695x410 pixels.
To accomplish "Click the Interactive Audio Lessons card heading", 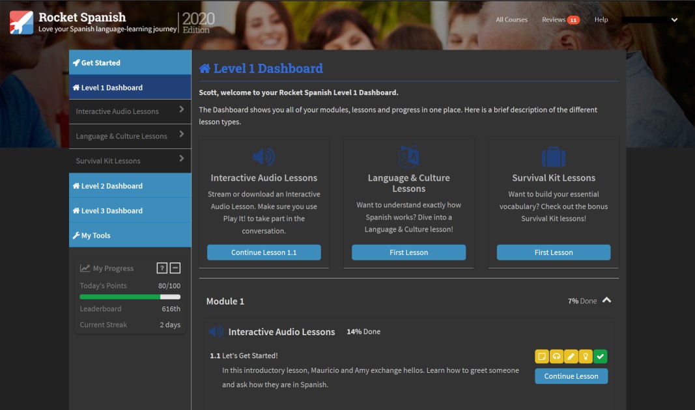I will [264, 178].
